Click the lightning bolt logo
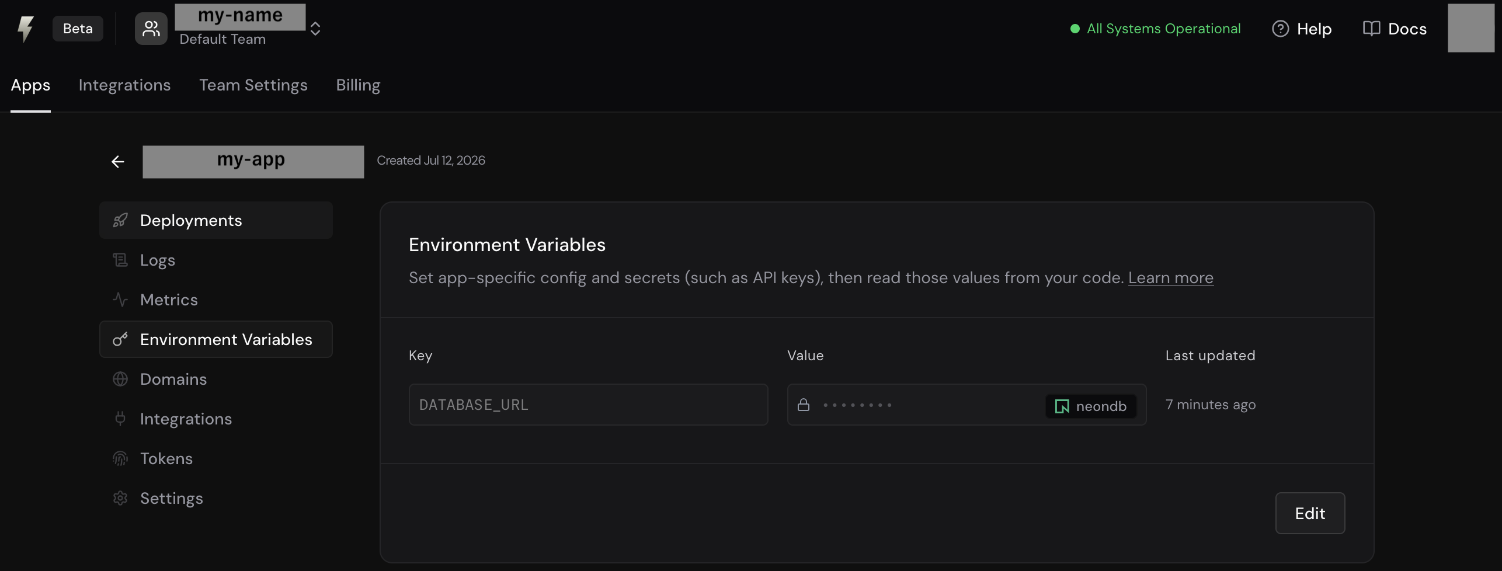Screen dimensions: 1502x571 click(x=25, y=29)
